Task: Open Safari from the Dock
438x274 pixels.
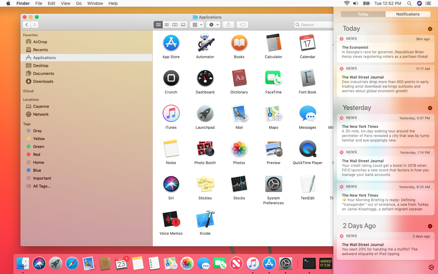Action: (72, 263)
